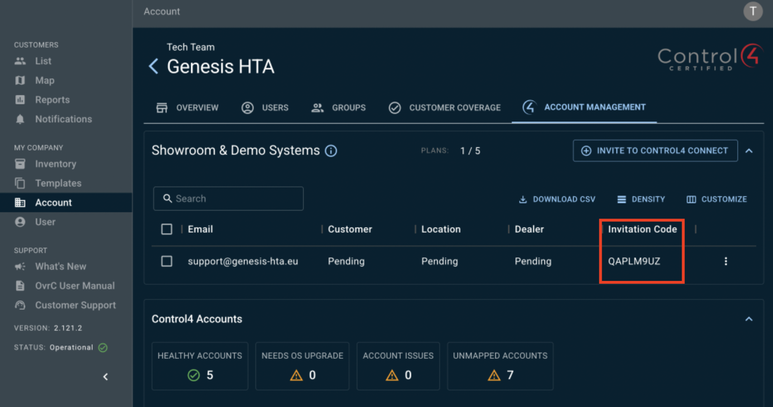Open the Map icon in sidebar
The height and width of the screenshot is (407, 773).
20,80
